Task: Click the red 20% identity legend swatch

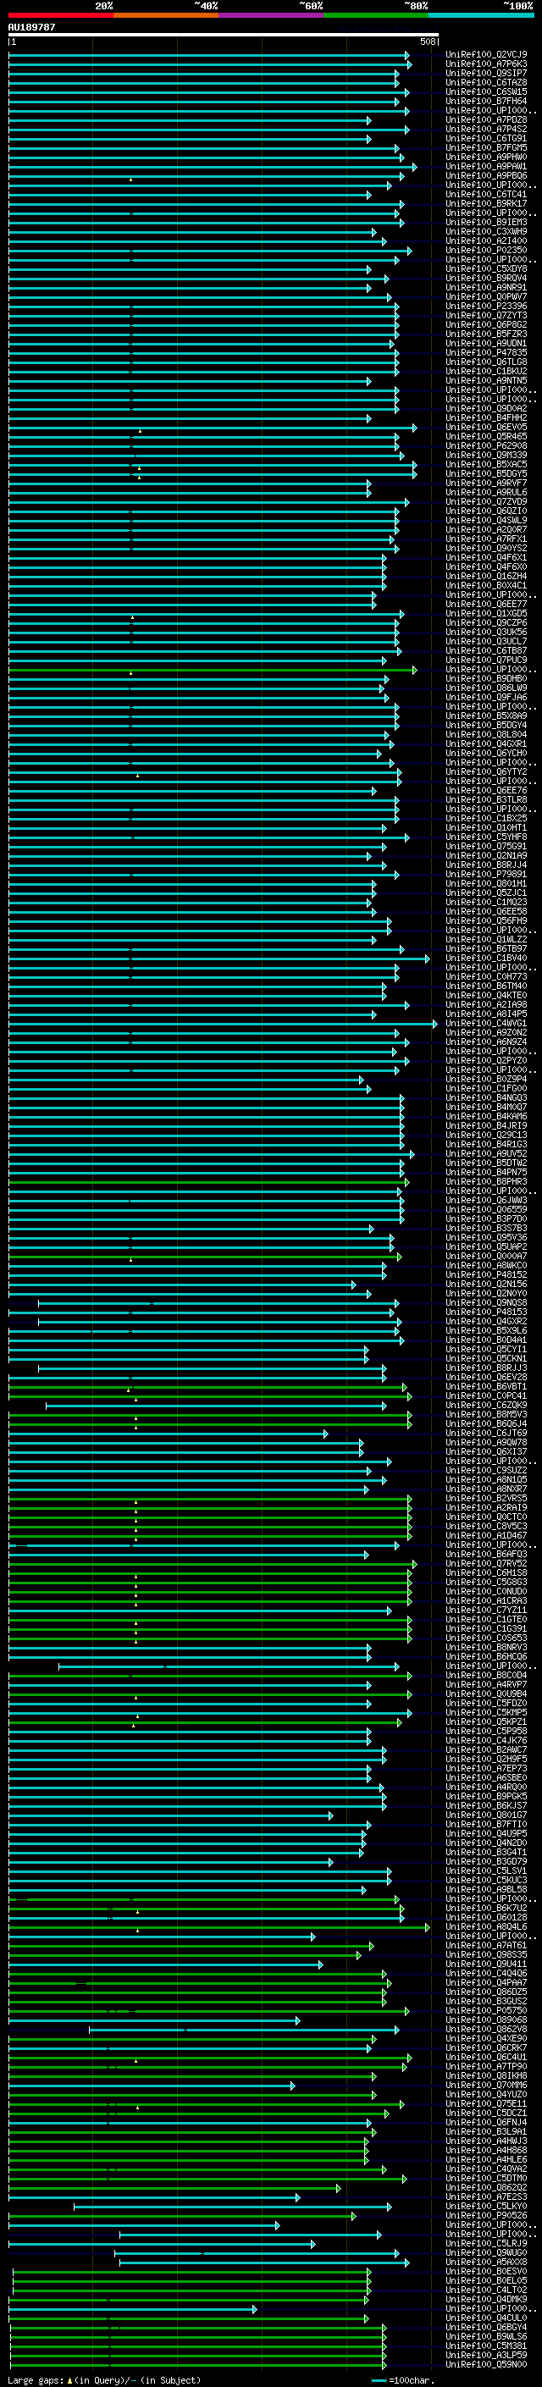Action: coord(61,16)
